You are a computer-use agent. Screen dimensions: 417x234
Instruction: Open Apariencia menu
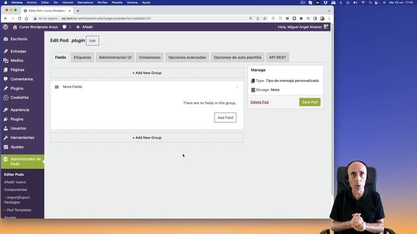[x=20, y=110]
